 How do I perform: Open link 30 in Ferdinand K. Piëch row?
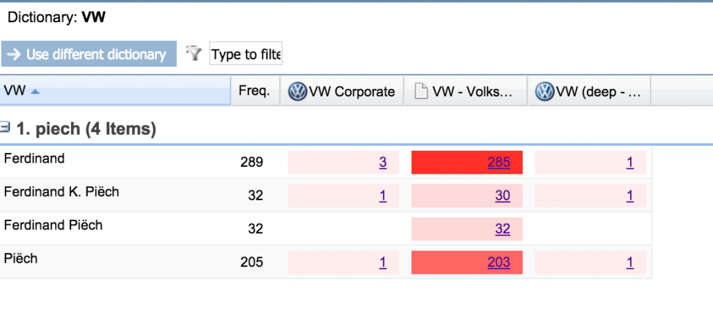tap(503, 195)
